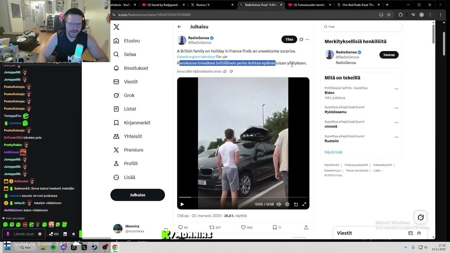This screenshot has width=450, height=253.
Task: Open options for the #ykkösaamu trend
Action: coord(396,108)
